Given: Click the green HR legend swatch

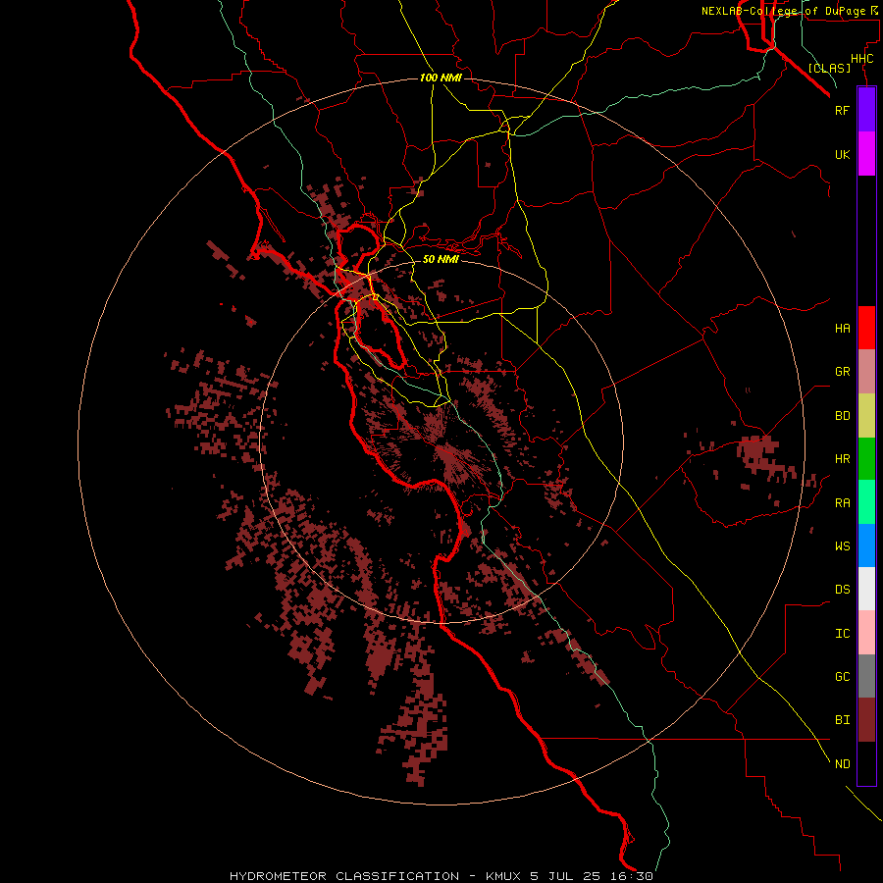Looking at the screenshot, I should (x=866, y=459).
